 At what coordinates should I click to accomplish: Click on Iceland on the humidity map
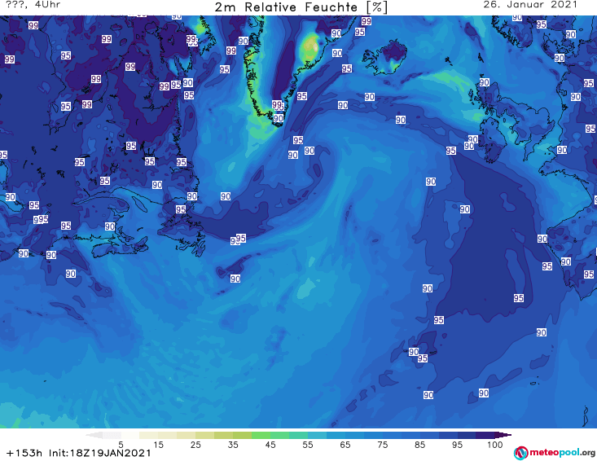coord(385,57)
